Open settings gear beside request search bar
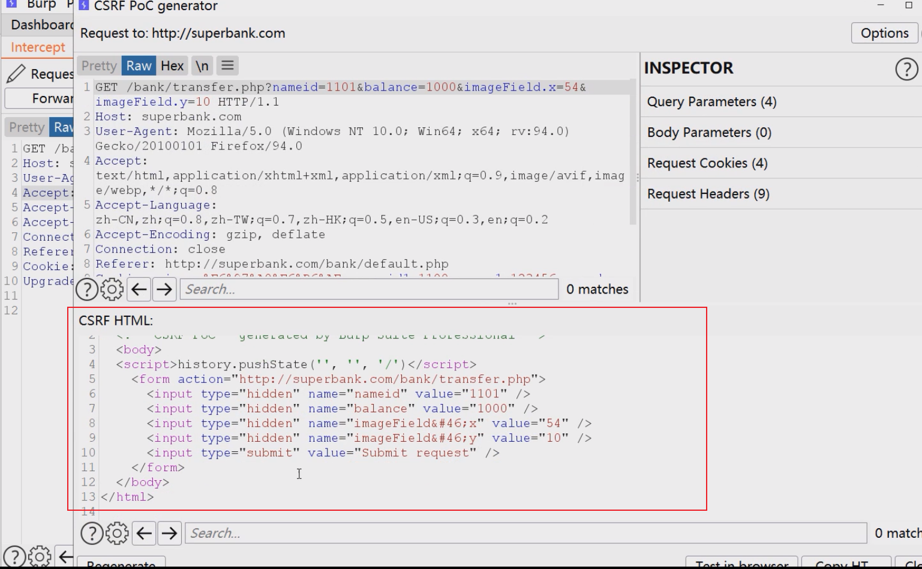 [112, 290]
